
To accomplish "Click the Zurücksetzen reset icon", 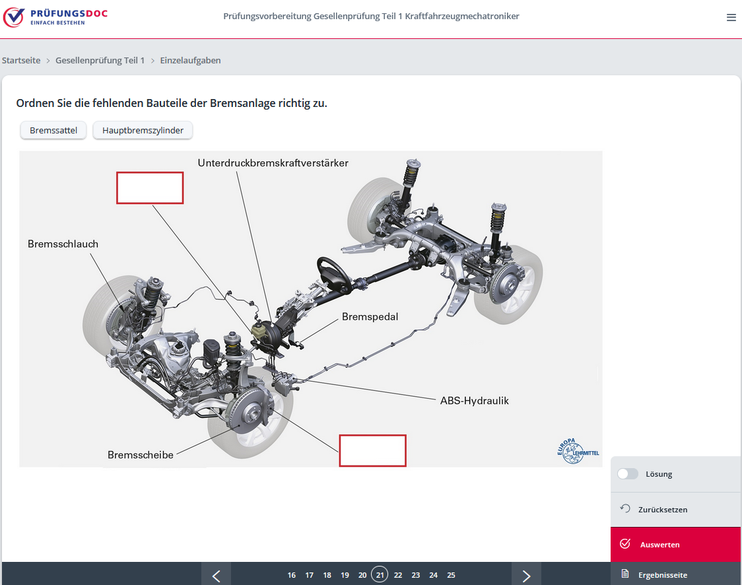I will pyautogui.click(x=625, y=509).
